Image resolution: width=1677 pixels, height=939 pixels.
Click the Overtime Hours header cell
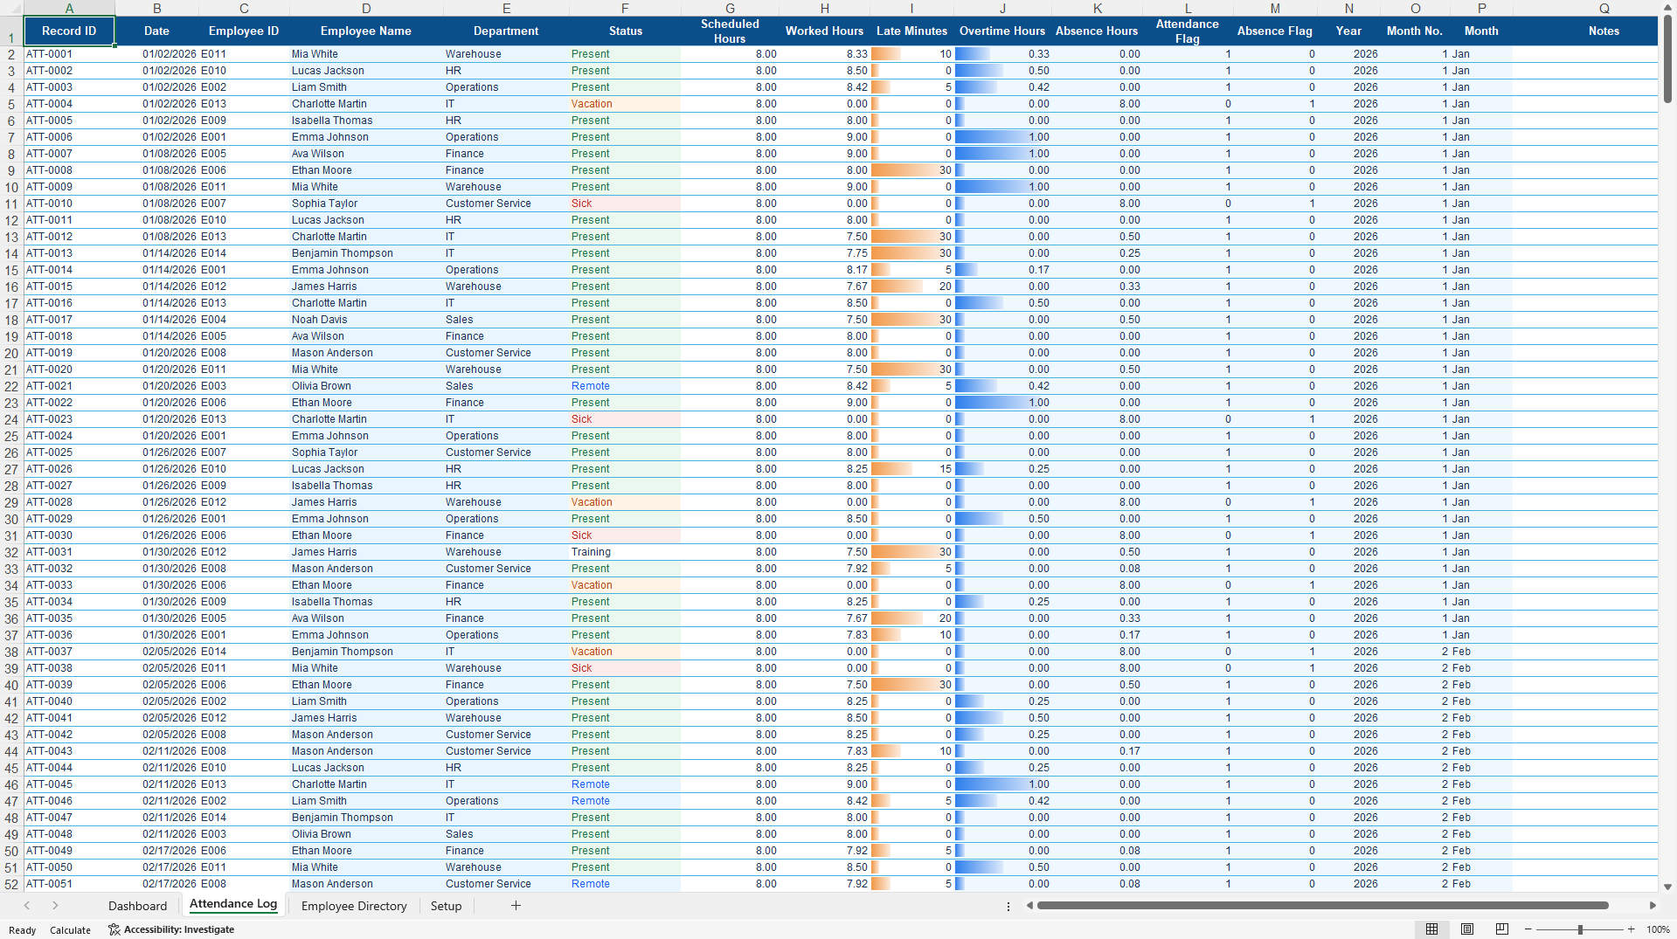1002,31
